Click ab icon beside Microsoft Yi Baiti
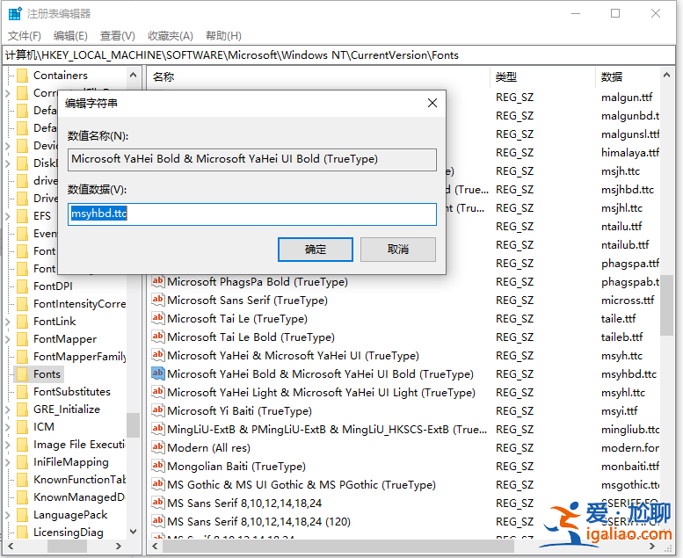The height and width of the screenshot is (558, 683). coord(157,410)
